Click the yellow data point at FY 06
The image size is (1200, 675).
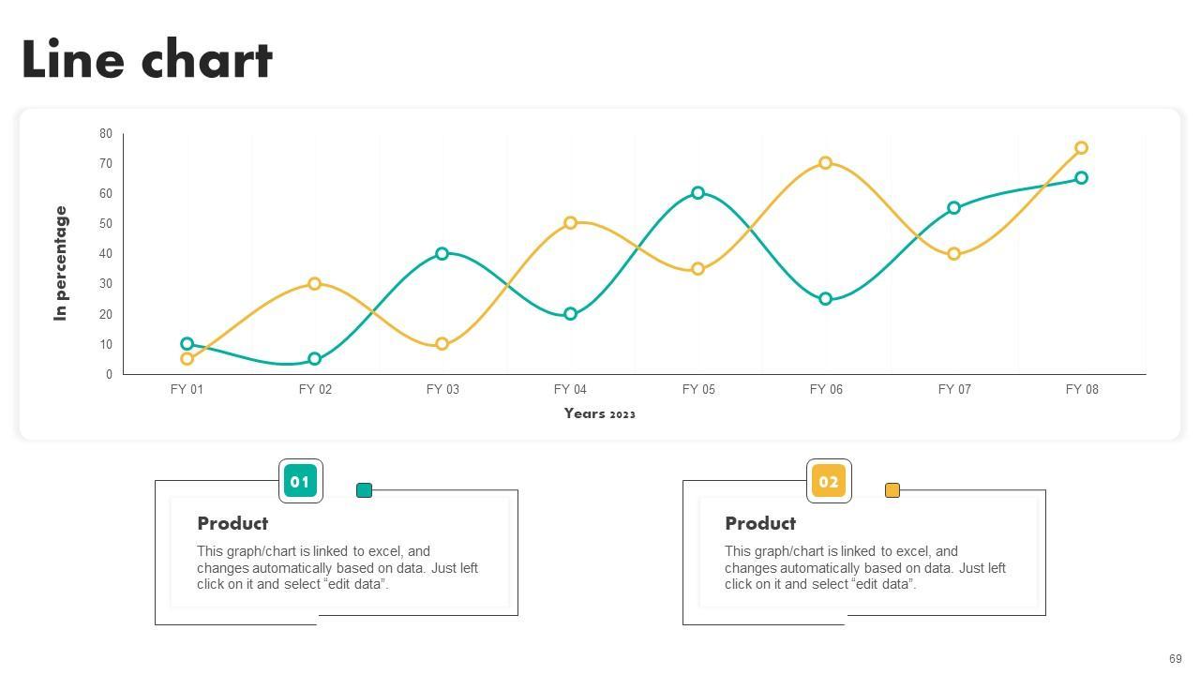(826, 163)
